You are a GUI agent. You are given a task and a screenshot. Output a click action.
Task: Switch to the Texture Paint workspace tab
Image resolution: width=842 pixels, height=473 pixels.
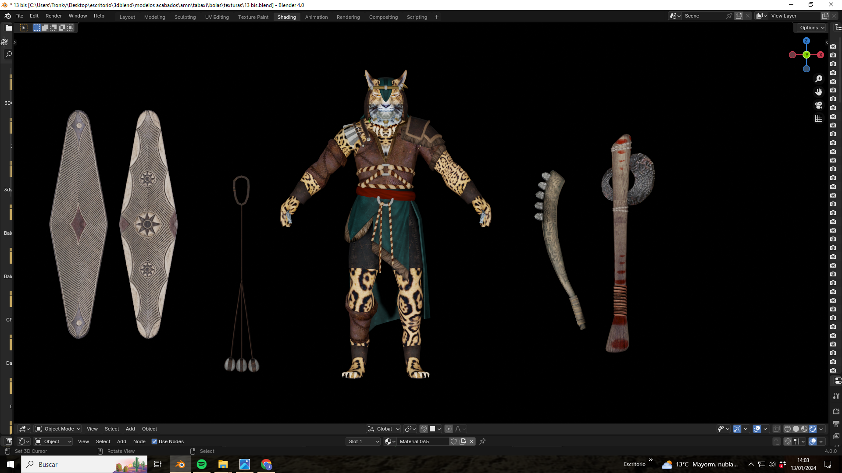click(x=253, y=17)
